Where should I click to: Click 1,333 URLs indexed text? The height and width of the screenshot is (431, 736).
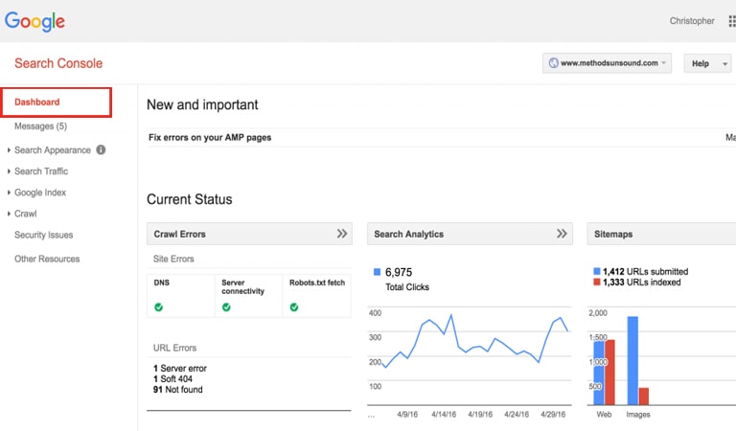coord(642,283)
